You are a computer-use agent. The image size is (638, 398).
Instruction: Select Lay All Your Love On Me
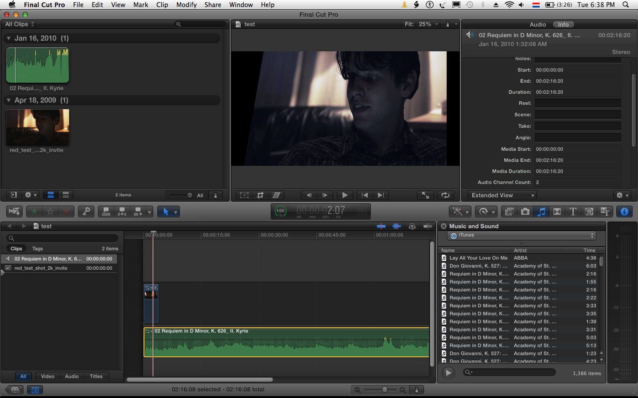click(x=478, y=258)
